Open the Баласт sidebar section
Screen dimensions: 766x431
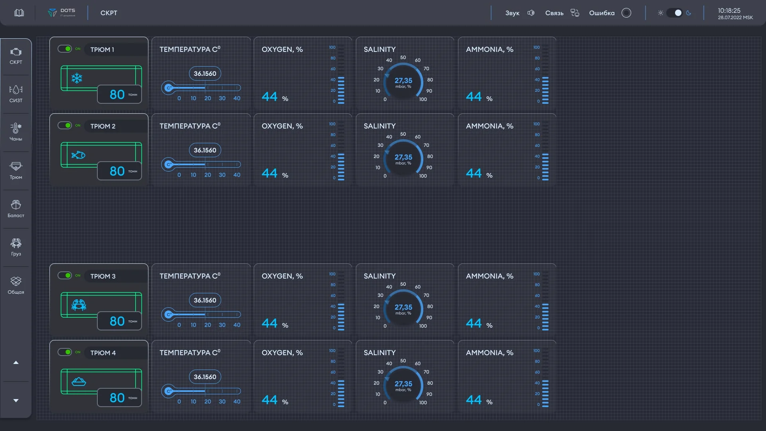click(16, 209)
